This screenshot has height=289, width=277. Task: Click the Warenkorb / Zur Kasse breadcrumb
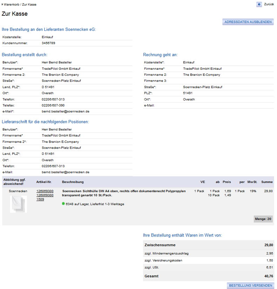20,5
